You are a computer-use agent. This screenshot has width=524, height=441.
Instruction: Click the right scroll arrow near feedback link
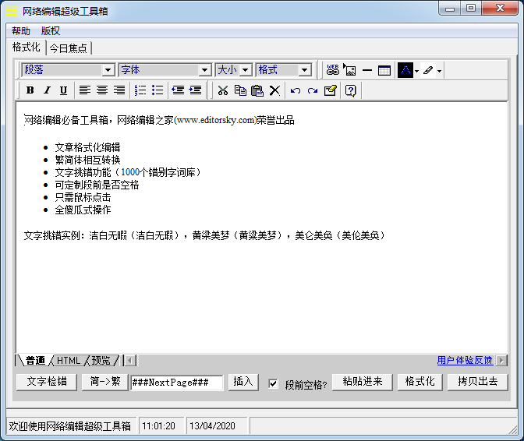point(501,361)
